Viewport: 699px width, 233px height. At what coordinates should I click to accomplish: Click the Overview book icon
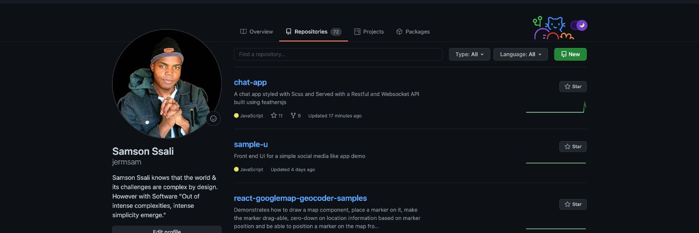tap(243, 32)
